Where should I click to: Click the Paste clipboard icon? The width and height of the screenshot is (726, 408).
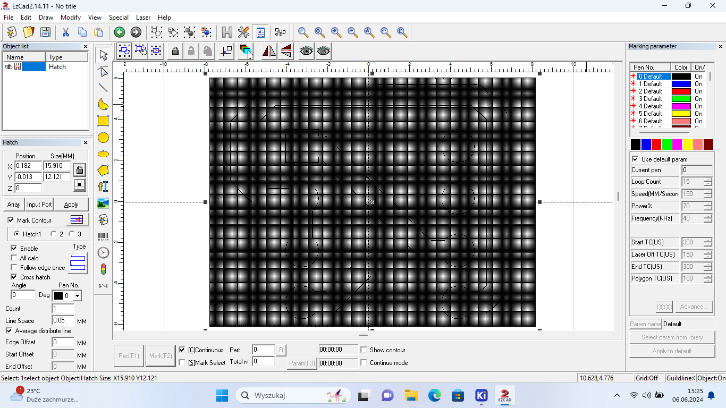[x=99, y=32]
